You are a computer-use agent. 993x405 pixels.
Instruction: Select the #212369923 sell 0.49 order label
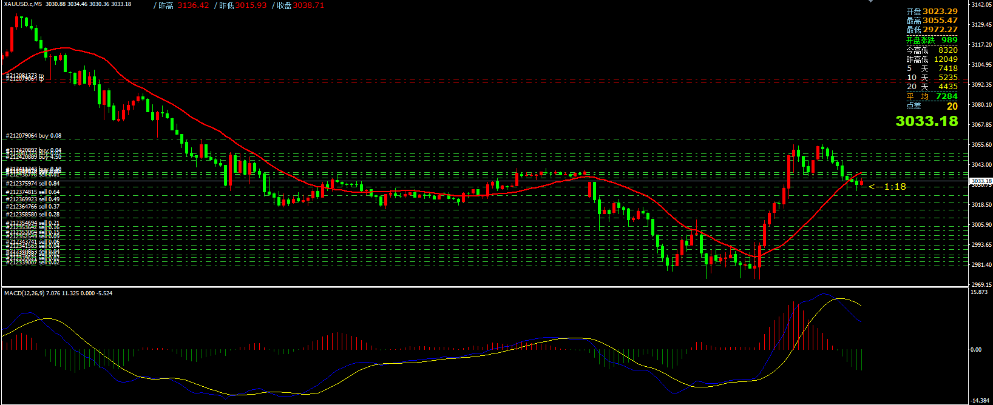[33, 199]
